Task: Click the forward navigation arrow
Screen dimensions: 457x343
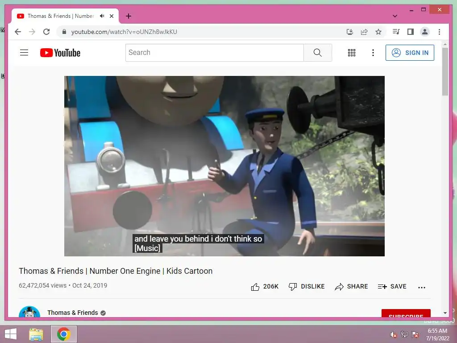Action: click(32, 32)
